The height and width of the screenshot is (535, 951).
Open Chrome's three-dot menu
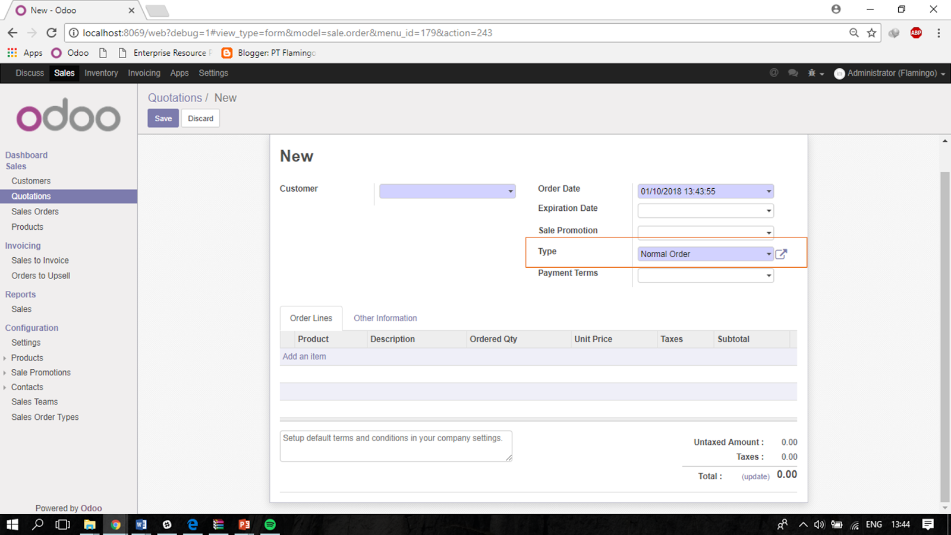(x=939, y=33)
